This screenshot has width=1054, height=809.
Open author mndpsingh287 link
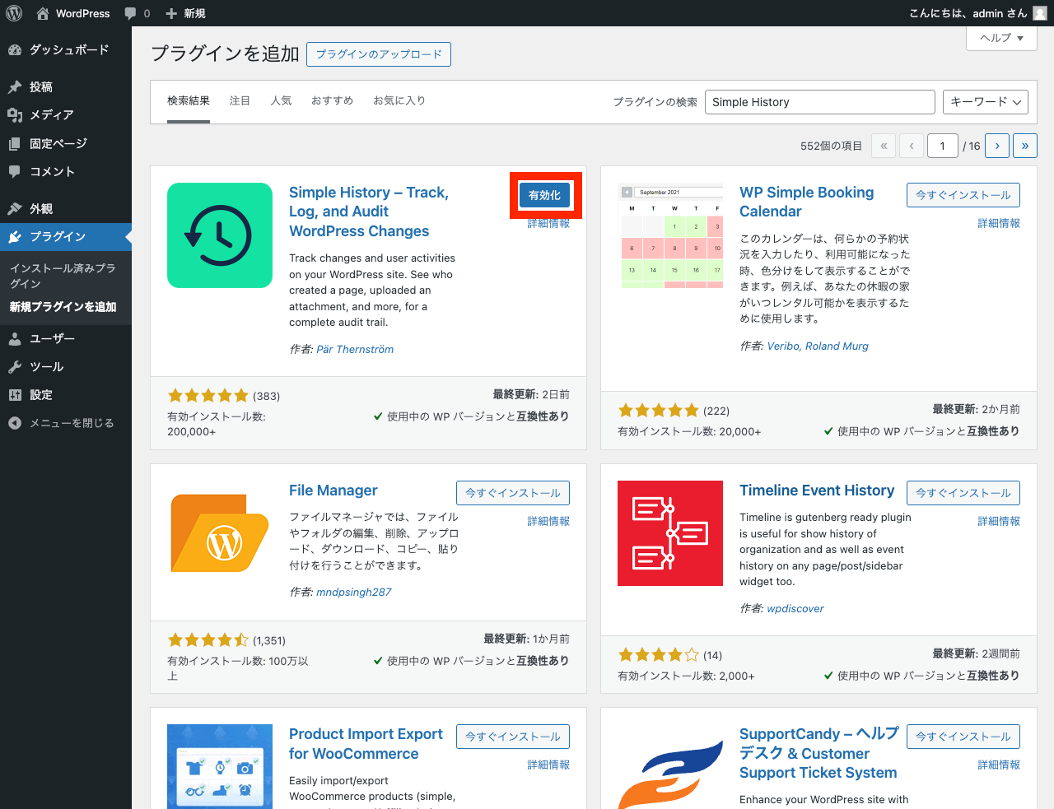[354, 592]
